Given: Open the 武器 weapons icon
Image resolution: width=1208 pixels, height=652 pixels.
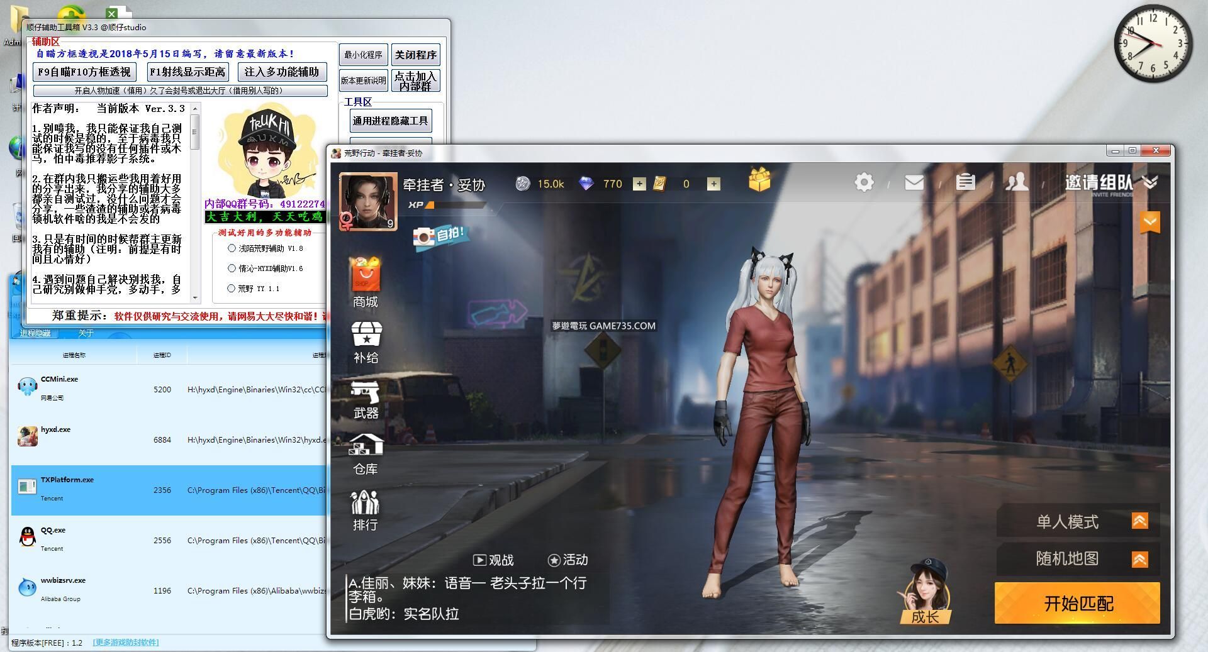Looking at the screenshot, I should click(366, 392).
